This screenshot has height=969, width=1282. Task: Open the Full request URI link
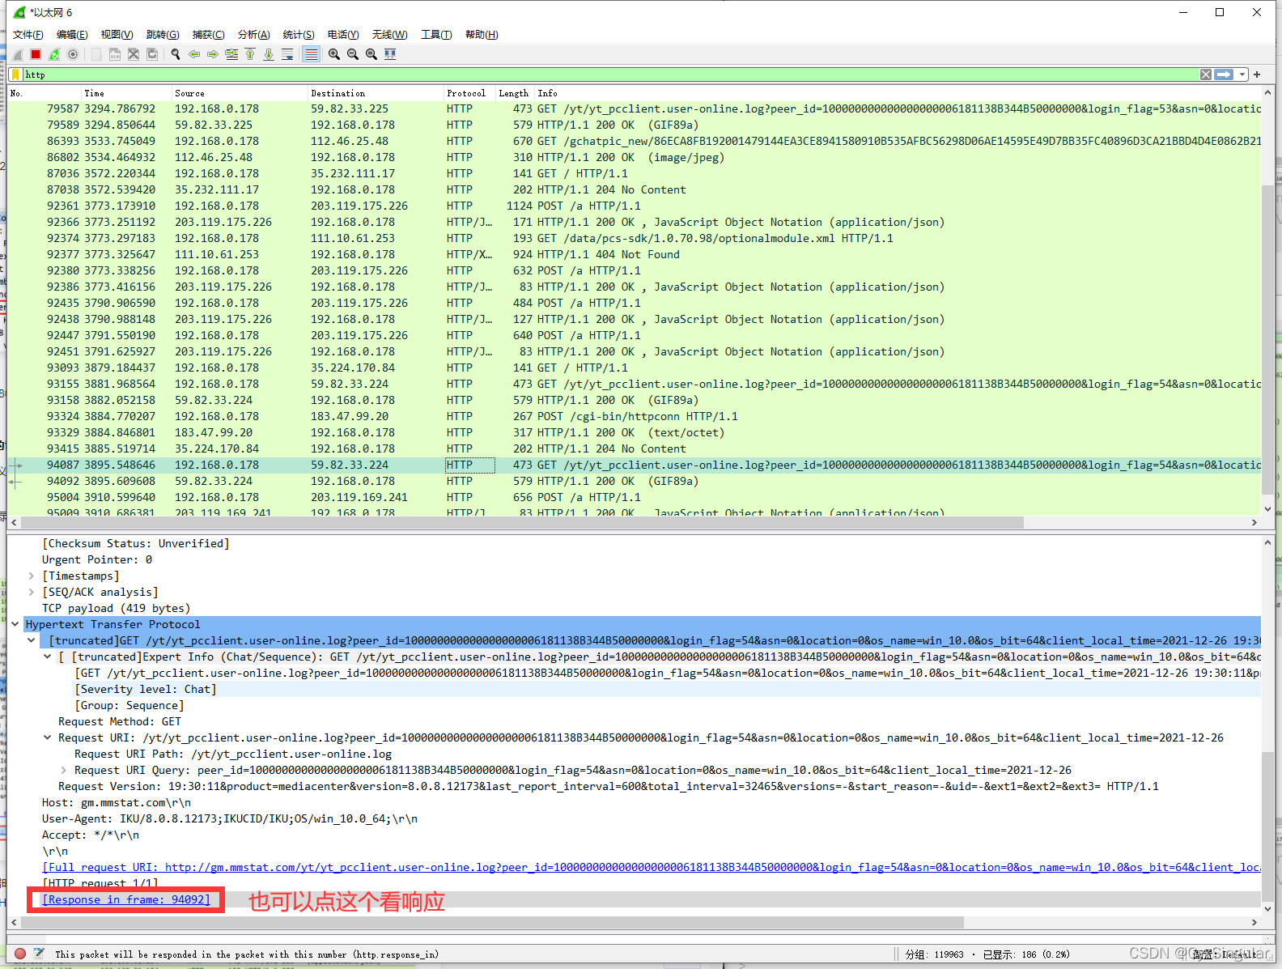tap(652, 867)
